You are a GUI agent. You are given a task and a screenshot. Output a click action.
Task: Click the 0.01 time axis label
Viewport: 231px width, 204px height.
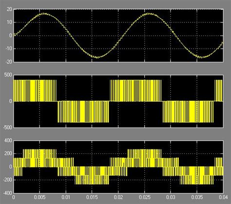pos(66,198)
